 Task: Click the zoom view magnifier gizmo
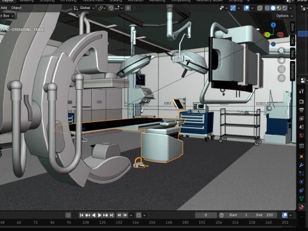click(x=282, y=51)
